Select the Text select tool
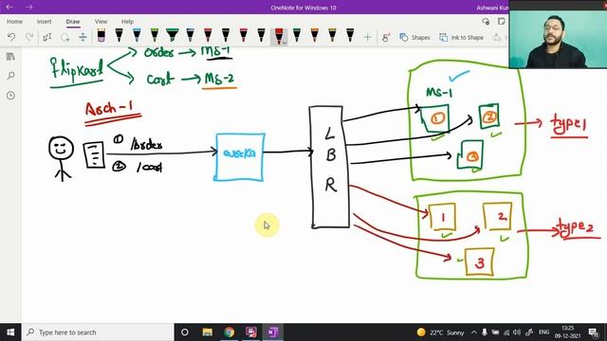This screenshot has width=607, height=341. pos(46,37)
